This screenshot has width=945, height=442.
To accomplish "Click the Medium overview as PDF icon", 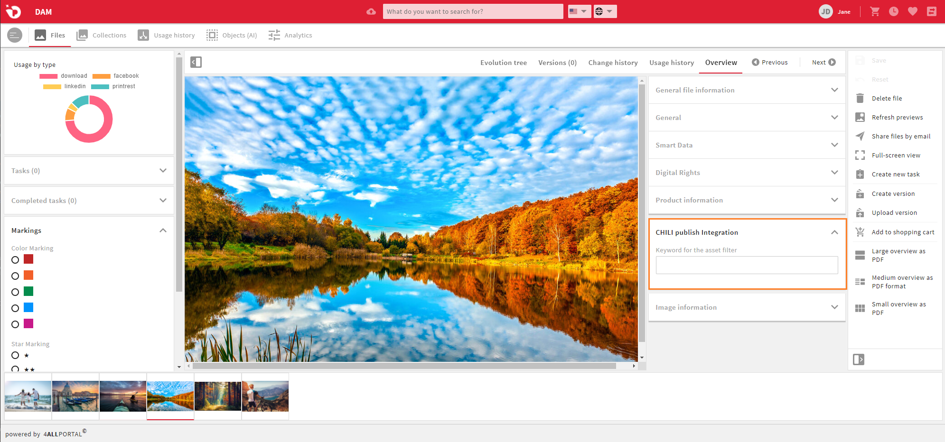I will tap(860, 282).
